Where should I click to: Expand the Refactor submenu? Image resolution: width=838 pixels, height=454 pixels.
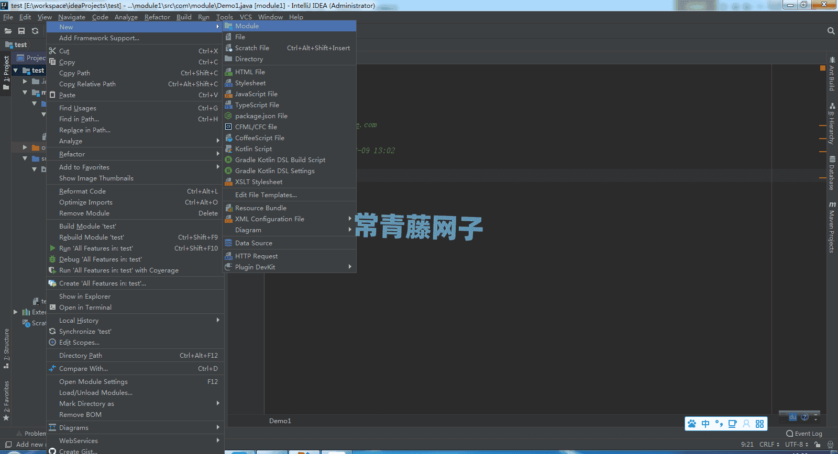pos(218,154)
